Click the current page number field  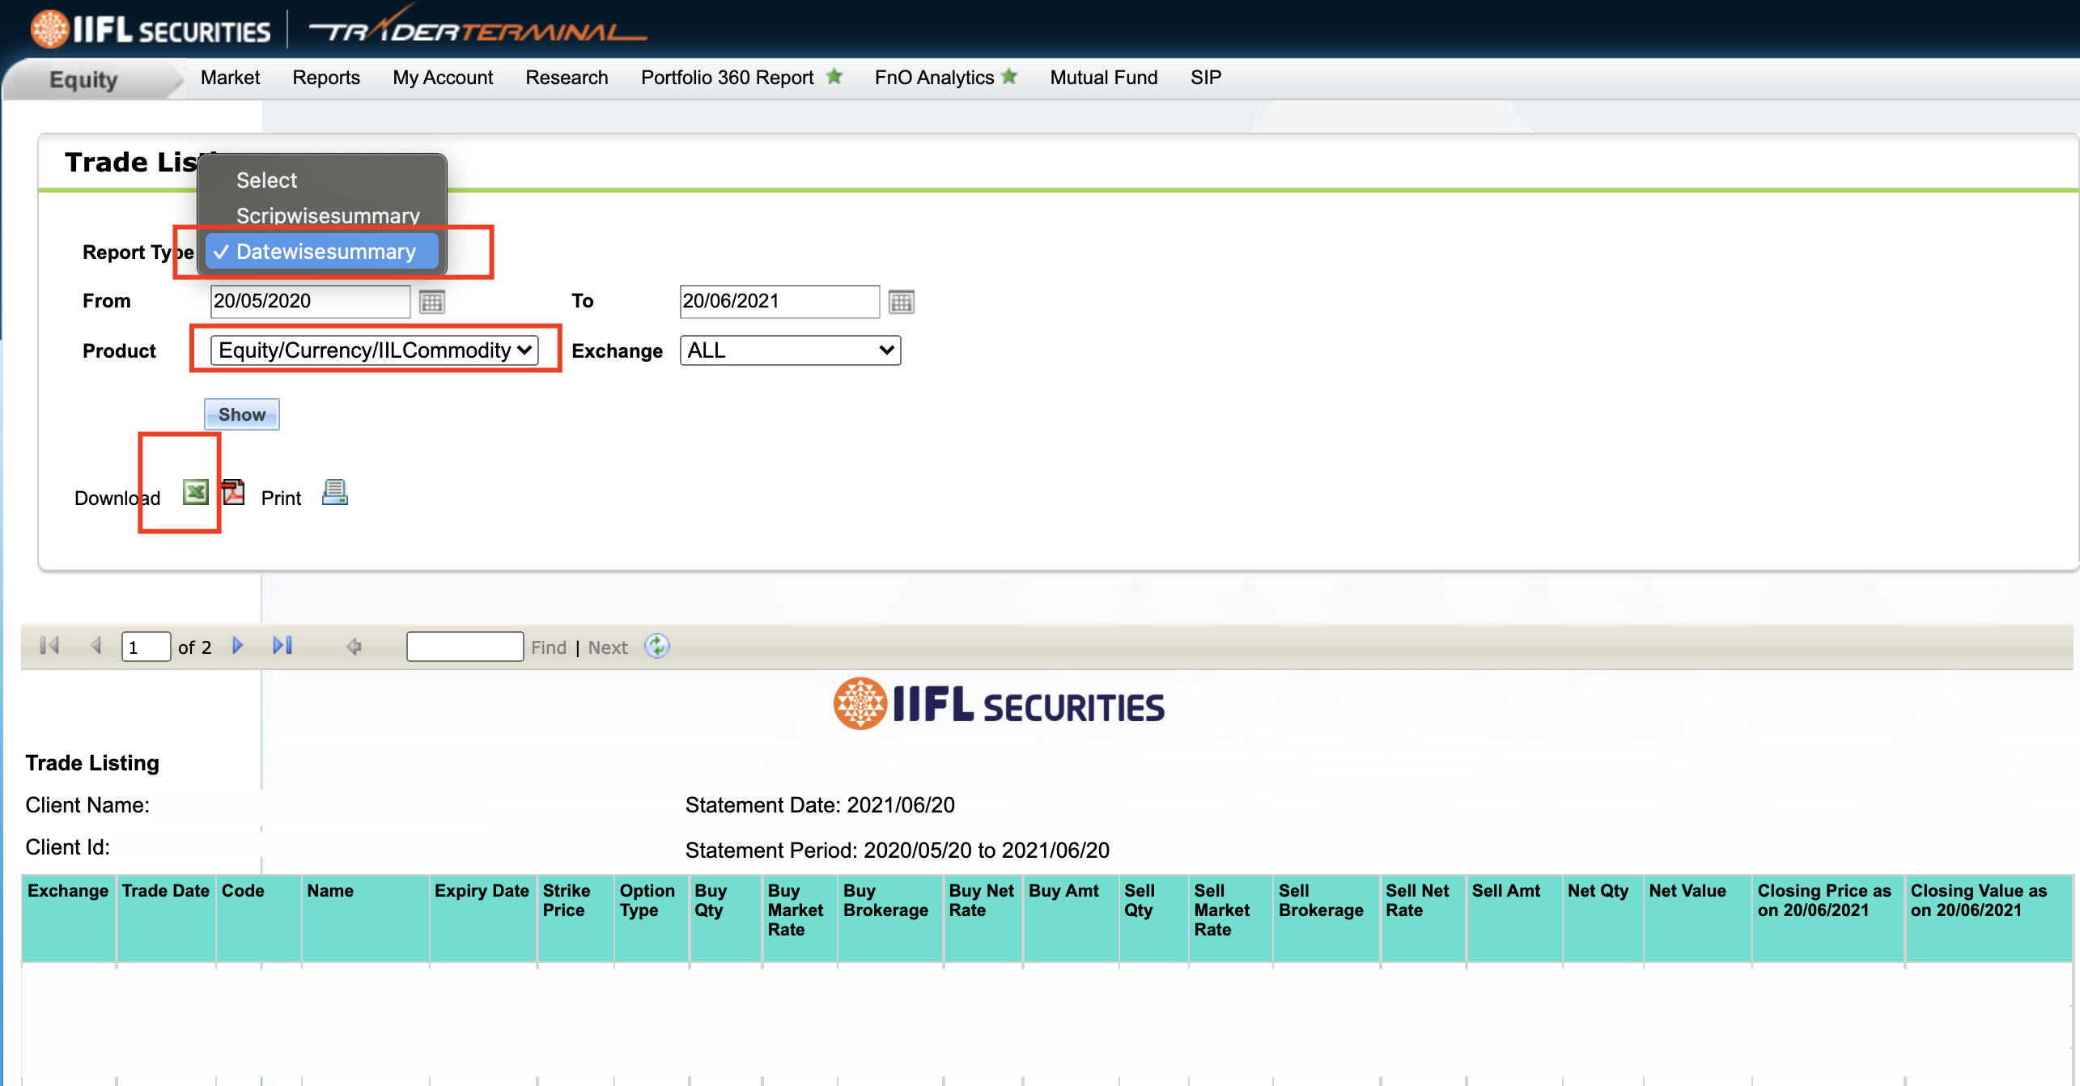(146, 647)
